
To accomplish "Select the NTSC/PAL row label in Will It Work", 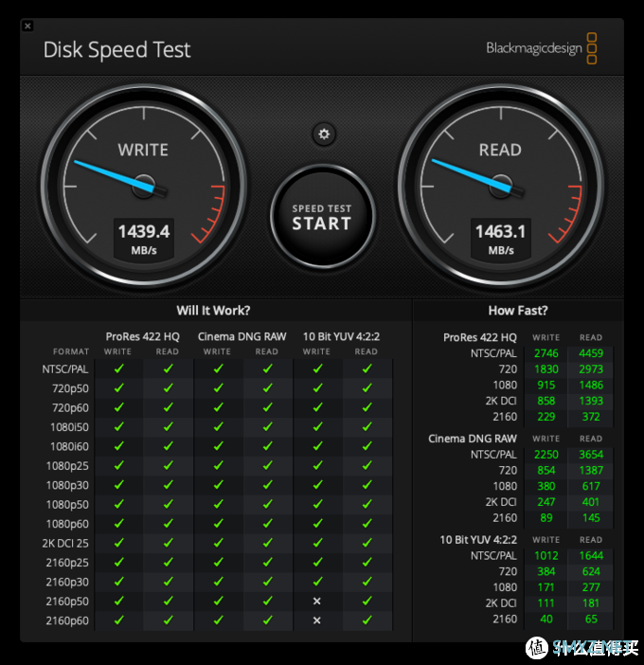I will [65, 369].
